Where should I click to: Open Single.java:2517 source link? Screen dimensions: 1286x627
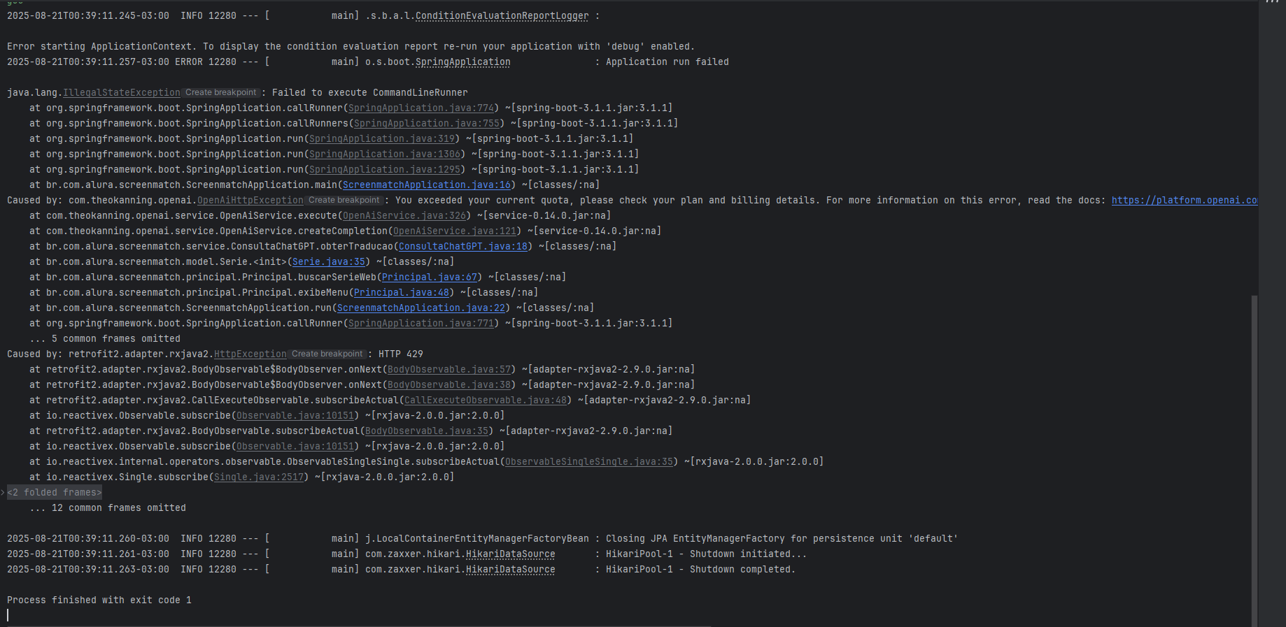click(259, 477)
